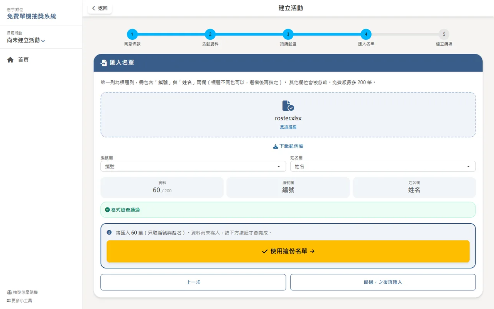Click the scales icon beside 抽獎怎麼隨機

click(9, 292)
